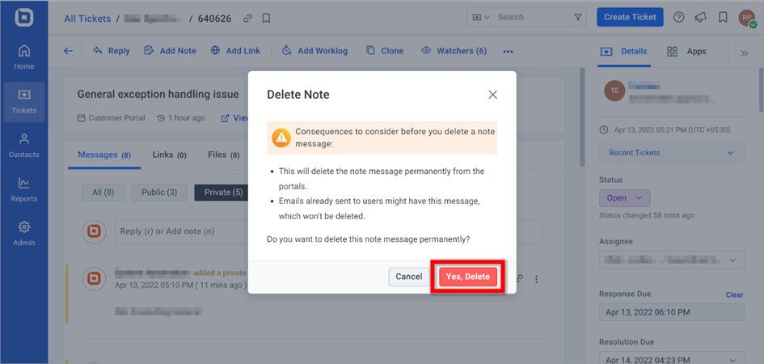Open Tickets section in sidebar

pos(24,101)
